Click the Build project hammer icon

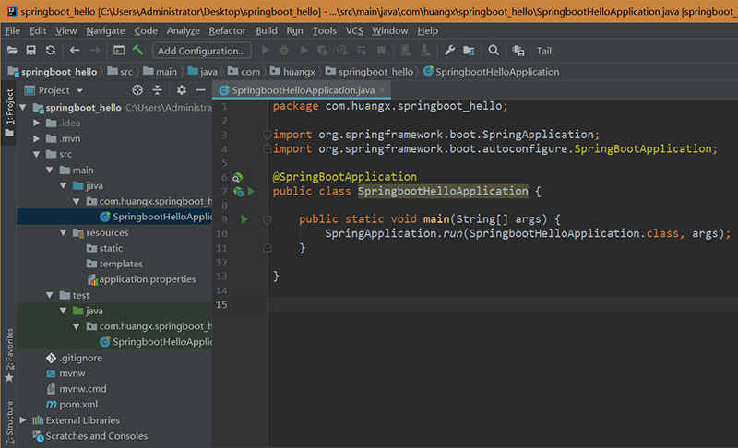(137, 51)
